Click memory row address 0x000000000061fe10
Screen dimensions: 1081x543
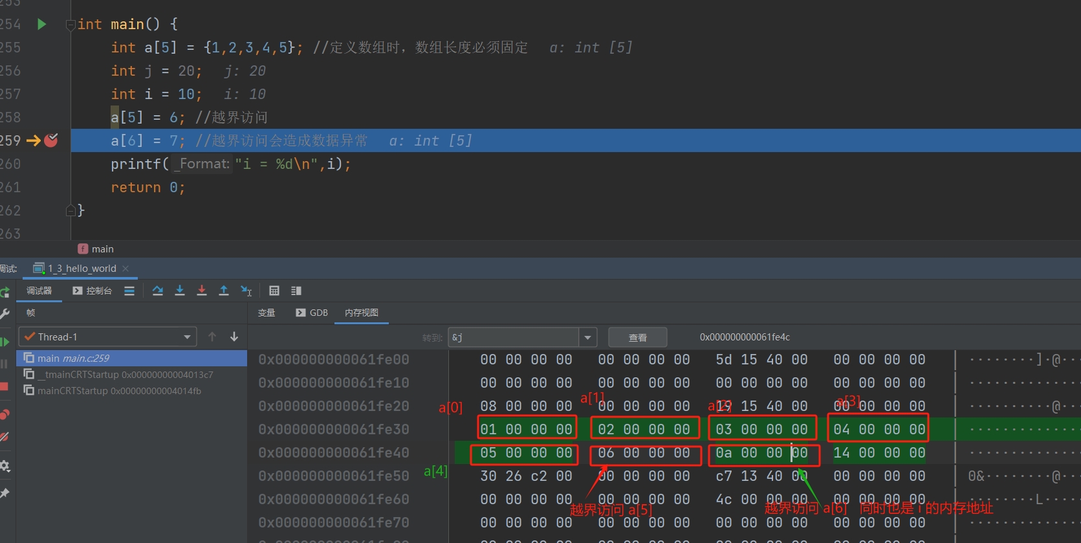(x=334, y=382)
